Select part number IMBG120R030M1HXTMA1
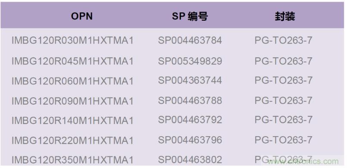This screenshot has height=168, width=347. click(x=72, y=40)
